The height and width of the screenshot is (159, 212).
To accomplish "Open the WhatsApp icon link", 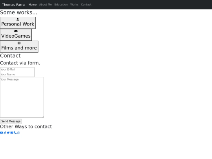I will point(18,133).
